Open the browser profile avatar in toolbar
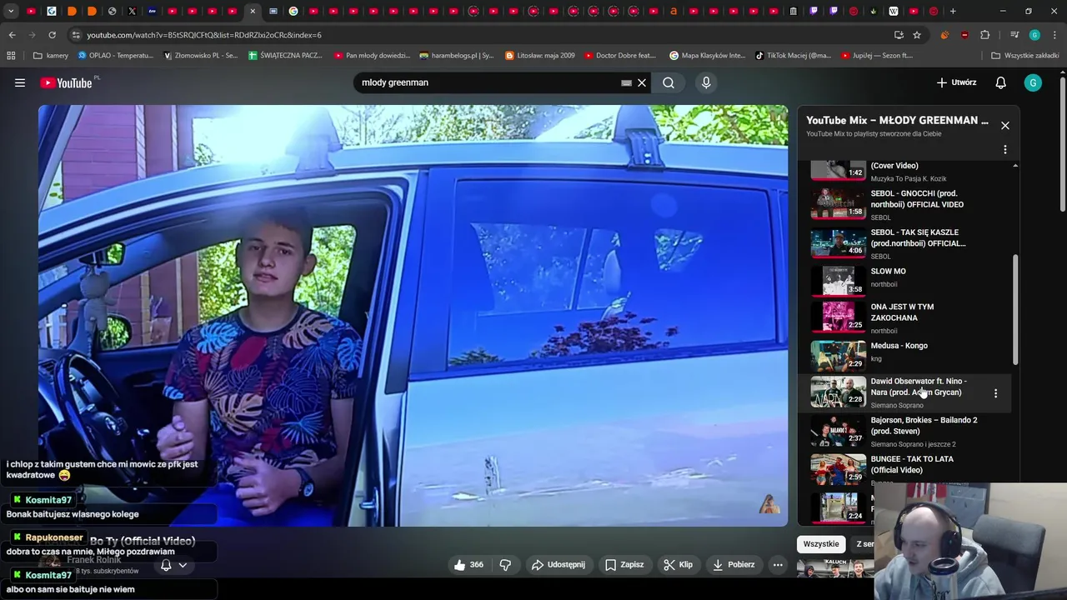The height and width of the screenshot is (600, 1067). click(1034, 35)
